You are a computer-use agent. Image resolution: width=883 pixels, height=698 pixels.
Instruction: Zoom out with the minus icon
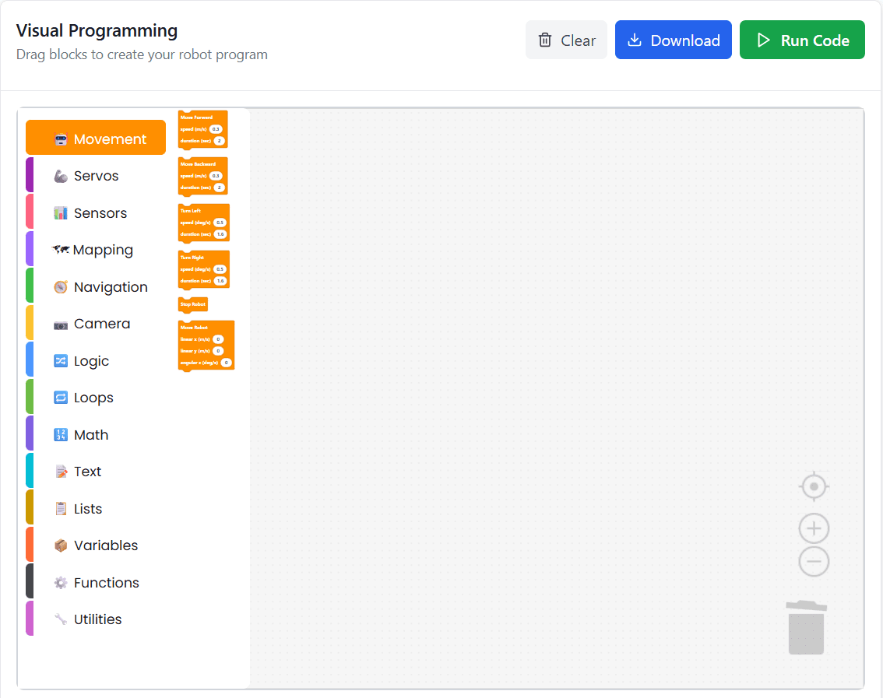(814, 561)
